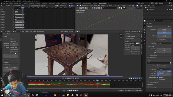Click the output path folder icon
Screen dimensions: 173x97
pos(171,63)
